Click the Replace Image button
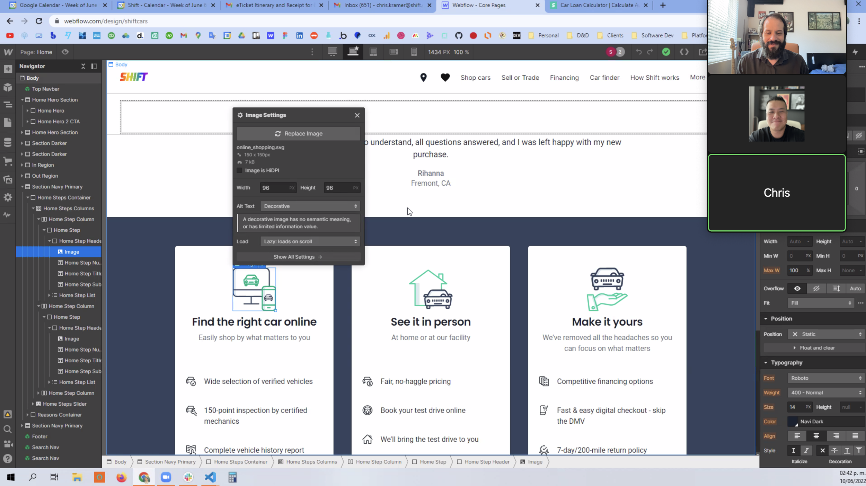866x486 pixels. (298, 134)
